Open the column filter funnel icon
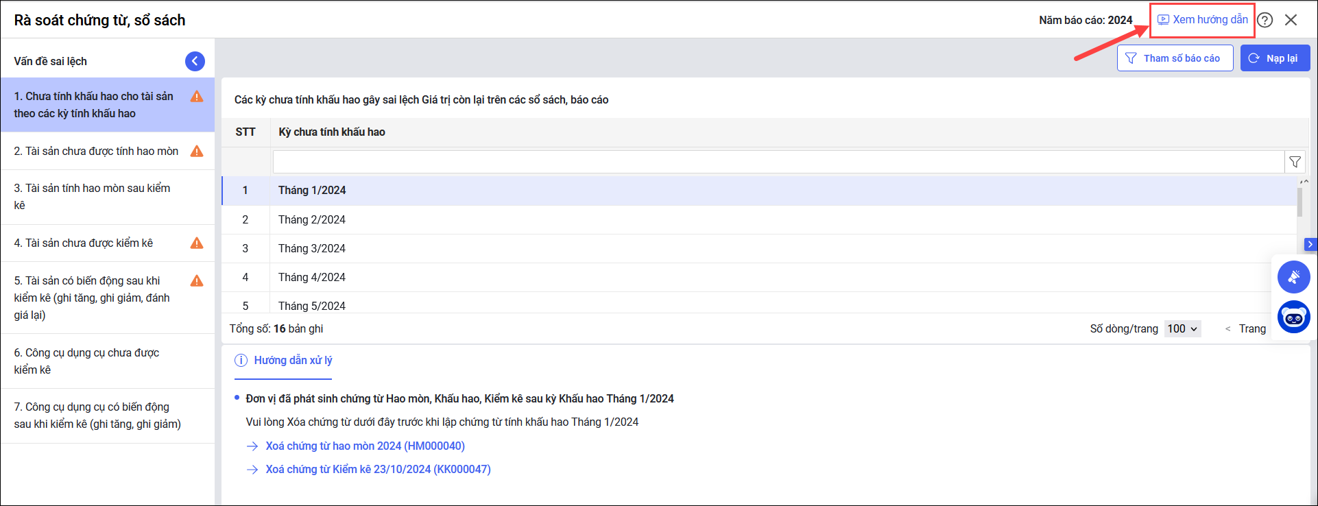Screen dimensions: 1318x506 pyautogui.click(x=1295, y=162)
